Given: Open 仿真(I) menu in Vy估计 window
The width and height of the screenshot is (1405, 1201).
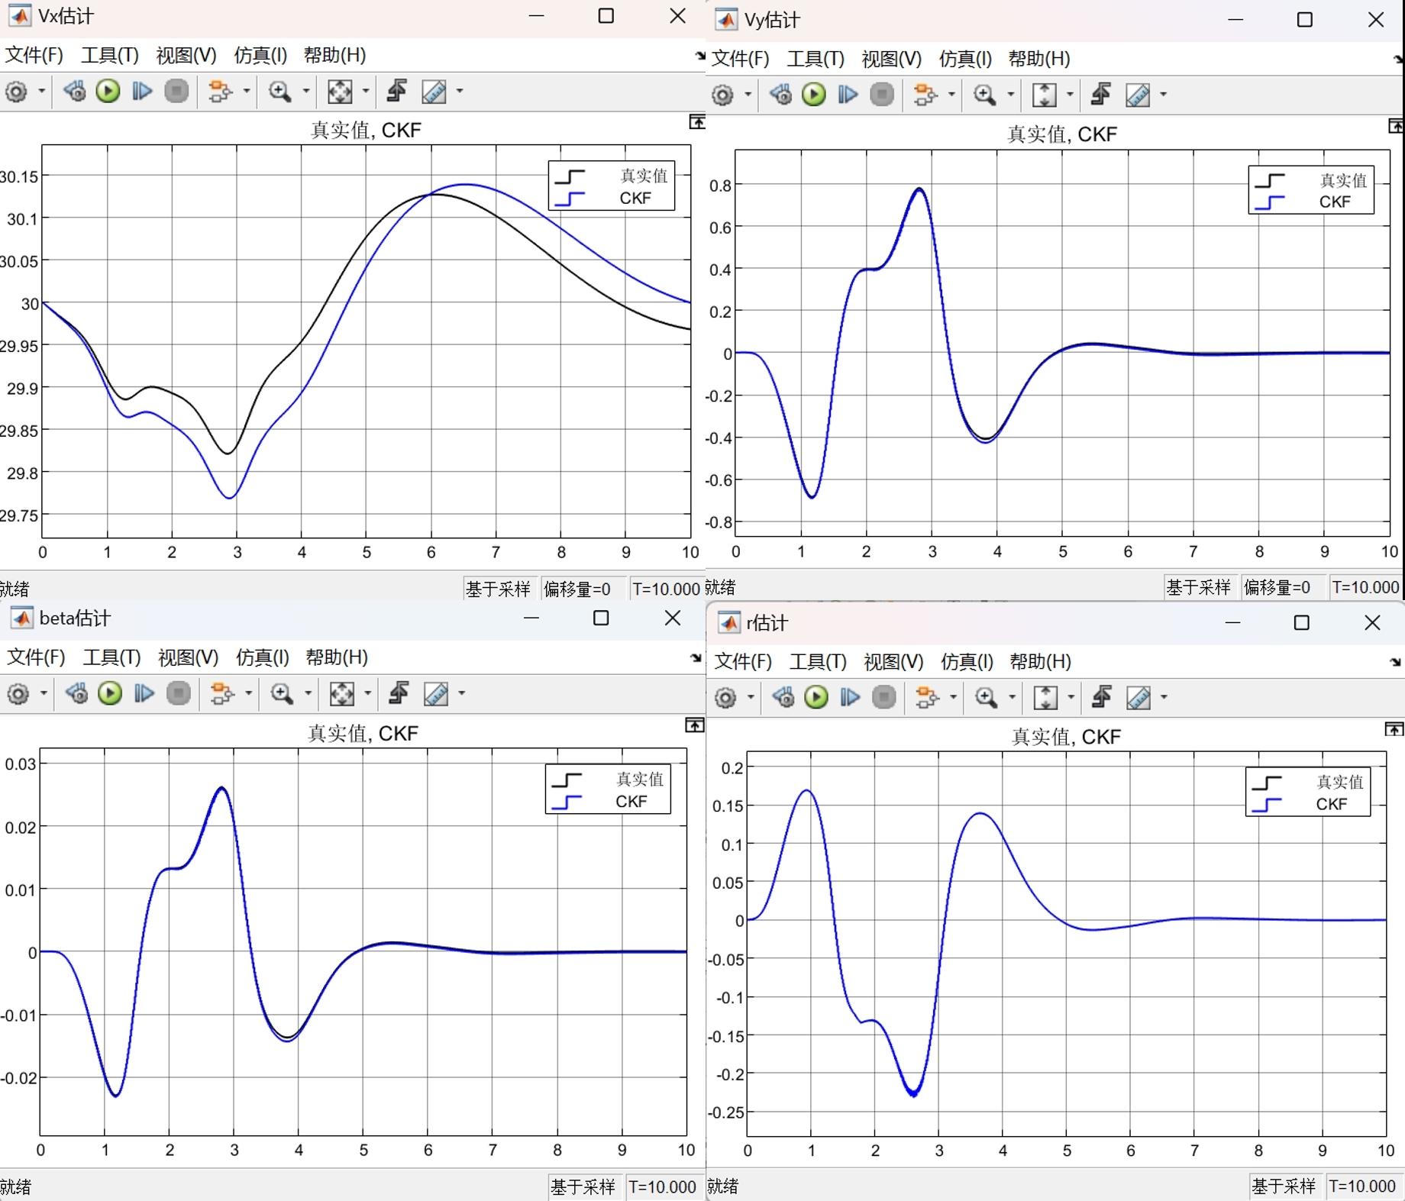Looking at the screenshot, I should point(966,59).
